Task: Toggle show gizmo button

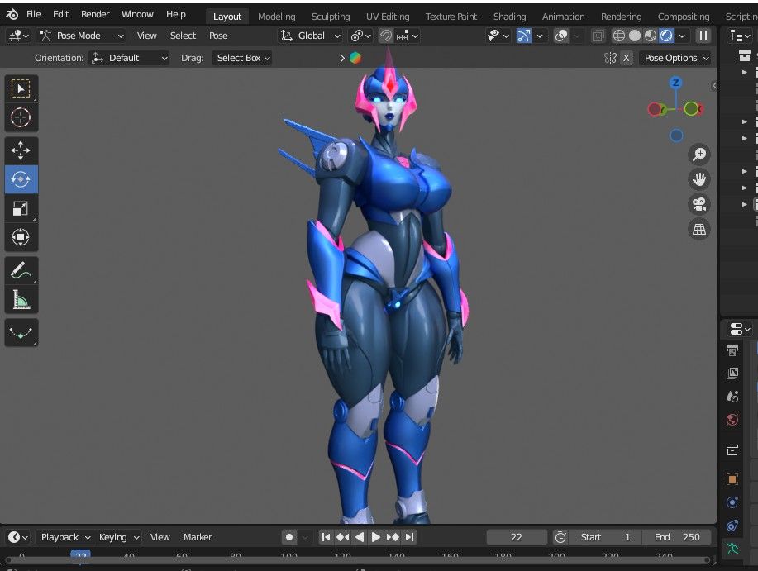Action: coord(524,36)
